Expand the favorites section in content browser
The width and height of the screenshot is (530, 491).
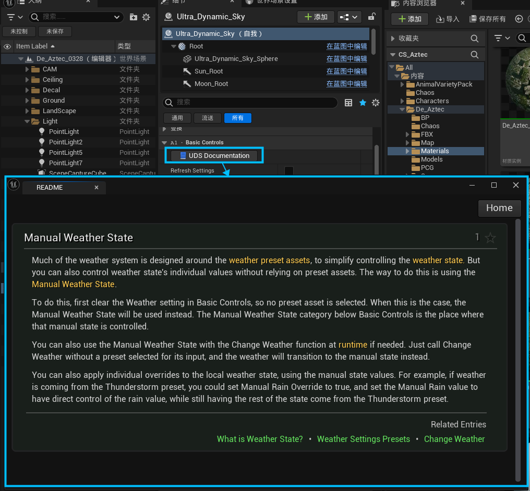point(392,39)
